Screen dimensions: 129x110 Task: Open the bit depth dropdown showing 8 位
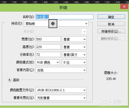click(x=74, y=62)
